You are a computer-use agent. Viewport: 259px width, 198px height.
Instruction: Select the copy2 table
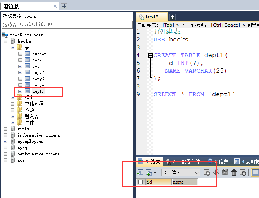click(x=38, y=73)
